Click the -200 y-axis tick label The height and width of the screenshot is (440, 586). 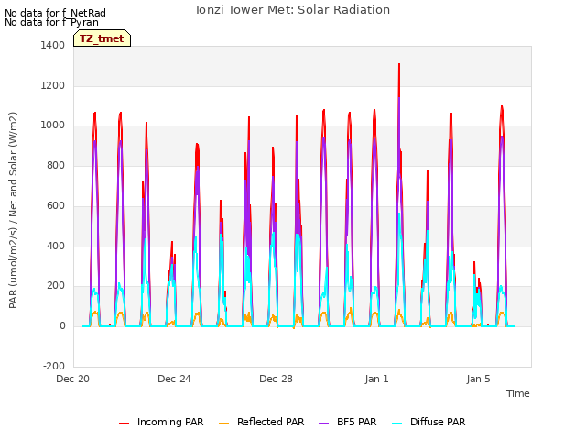point(54,366)
